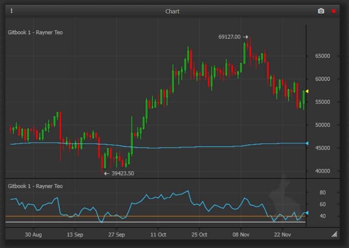Close the chart with the red X
Screen dimensions: 349x248
[334, 11]
